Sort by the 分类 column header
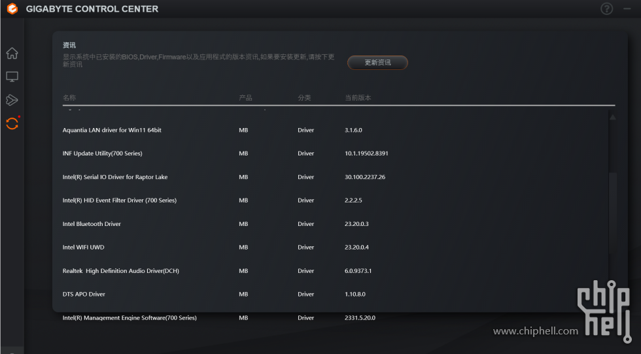641x354 pixels. (304, 97)
